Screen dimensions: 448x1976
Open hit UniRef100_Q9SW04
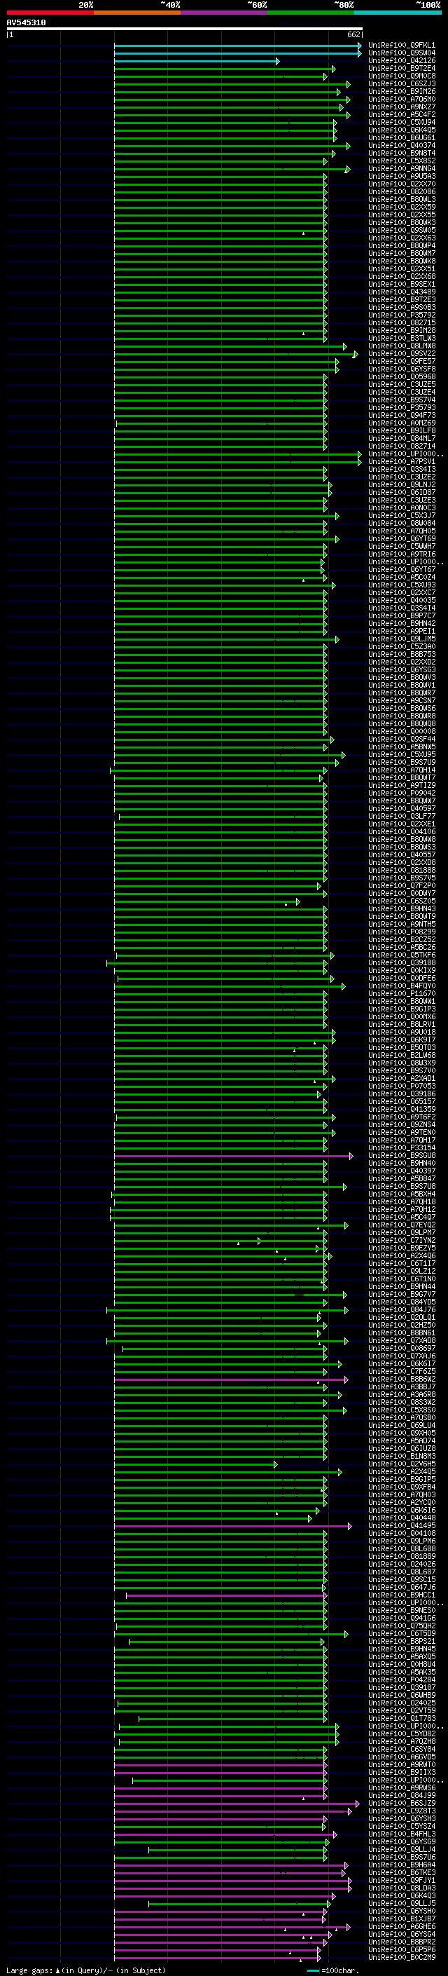pyautogui.click(x=401, y=54)
